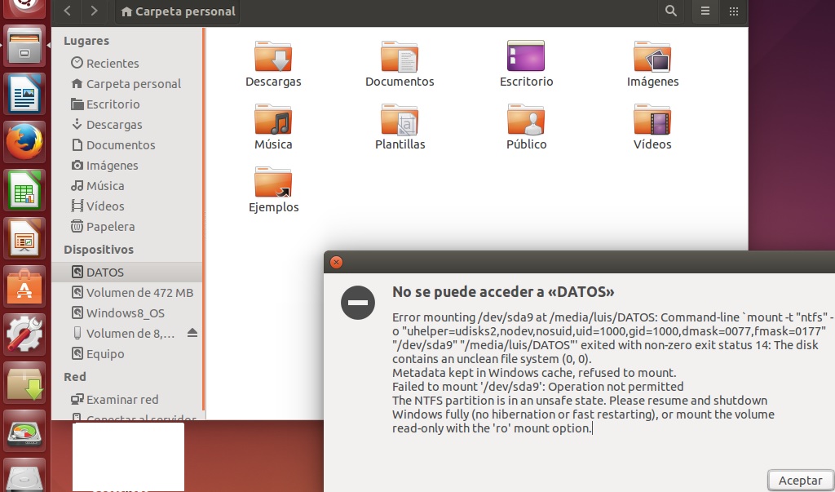This screenshot has width=835, height=492.
Task: Go forward with the right arrow
Action: tap(94, 11)
